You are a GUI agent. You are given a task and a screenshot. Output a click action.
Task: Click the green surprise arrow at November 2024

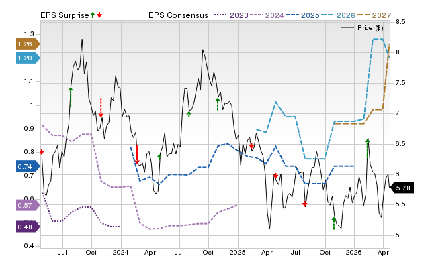click(218, 104)
